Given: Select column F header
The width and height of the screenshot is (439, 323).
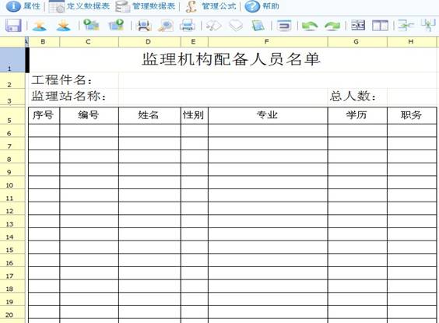Looking at the screenshot, I should 268,42.
